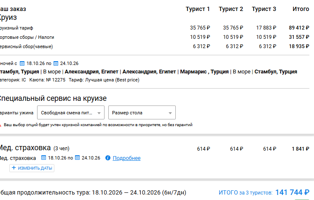314x200 pixels.
Task: Click the Итого column header
Action: pos(301,9)
